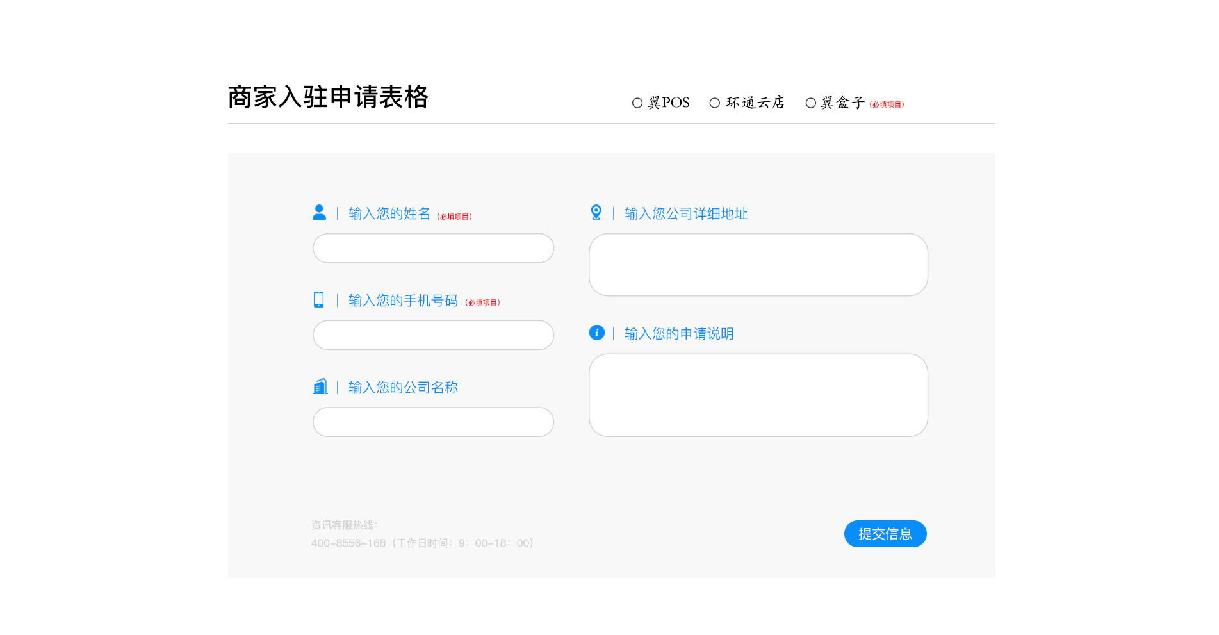Click the blue info circle icon

(x=596, y=333)
